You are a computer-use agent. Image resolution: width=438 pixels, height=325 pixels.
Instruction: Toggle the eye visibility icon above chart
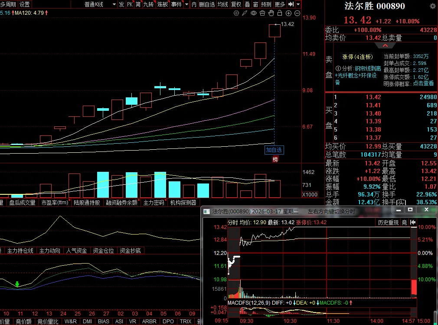pos(254,13)
